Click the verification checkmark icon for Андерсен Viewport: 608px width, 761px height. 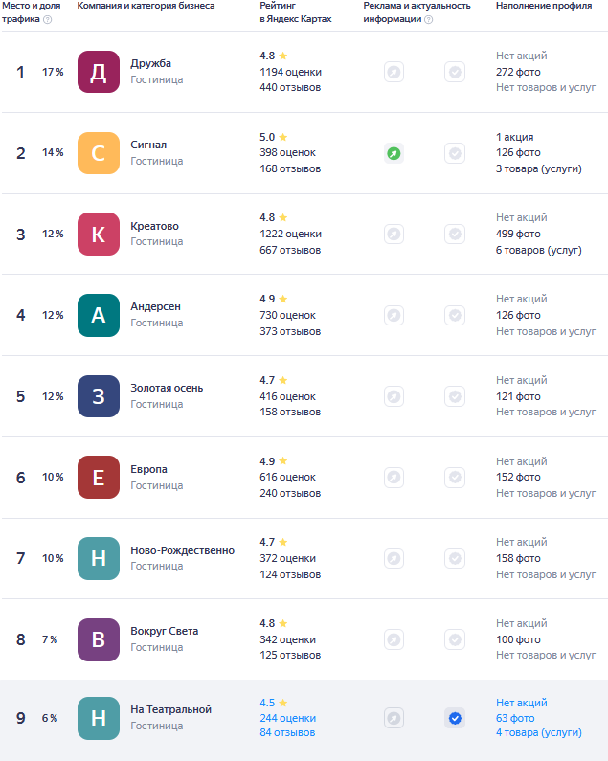(455, 315)
